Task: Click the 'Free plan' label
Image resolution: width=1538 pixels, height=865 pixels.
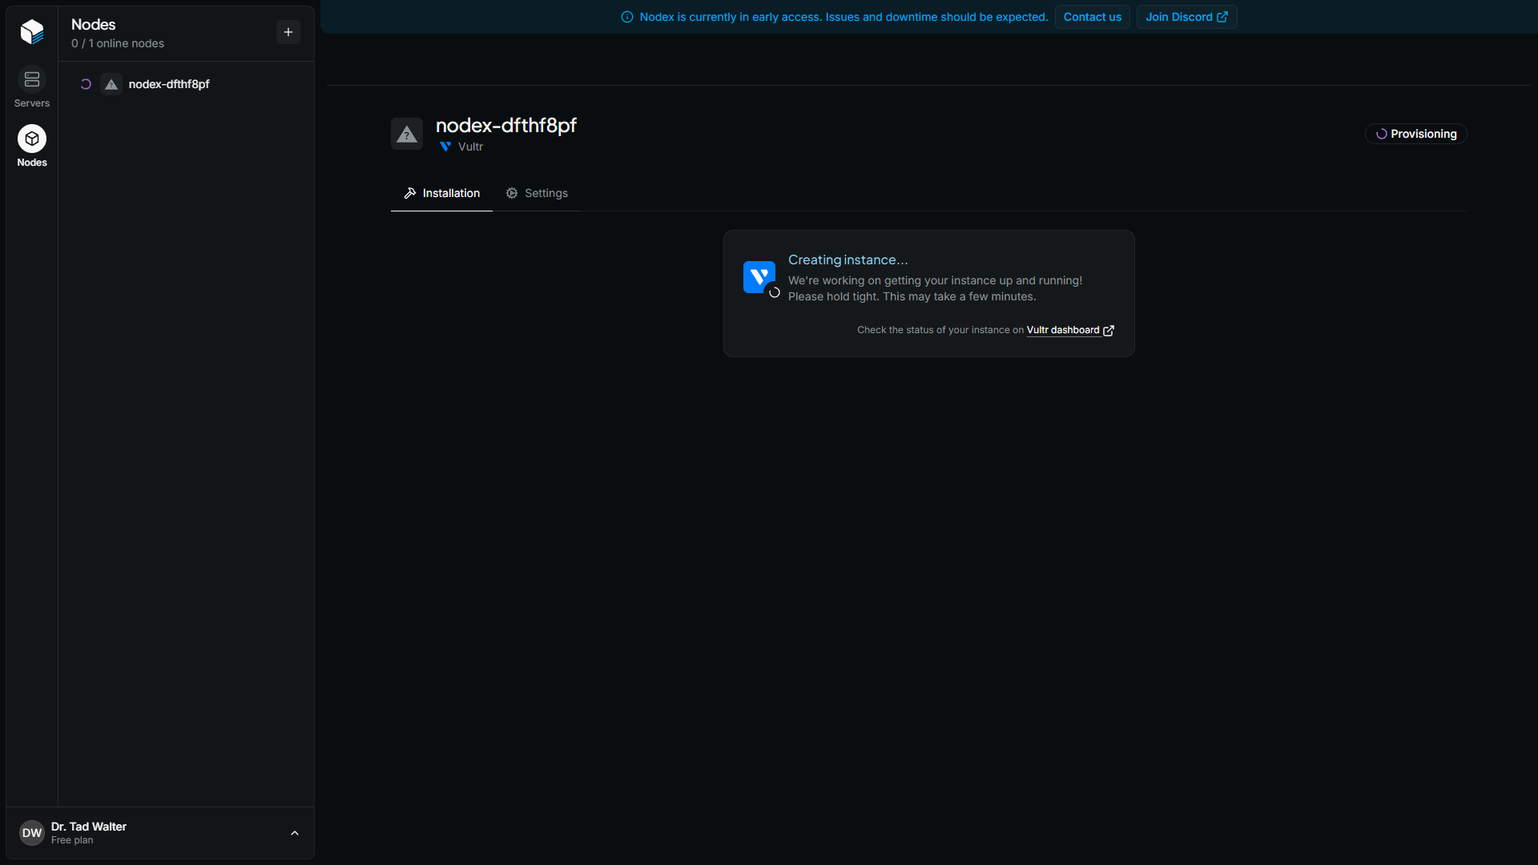Action: [72, 840]
